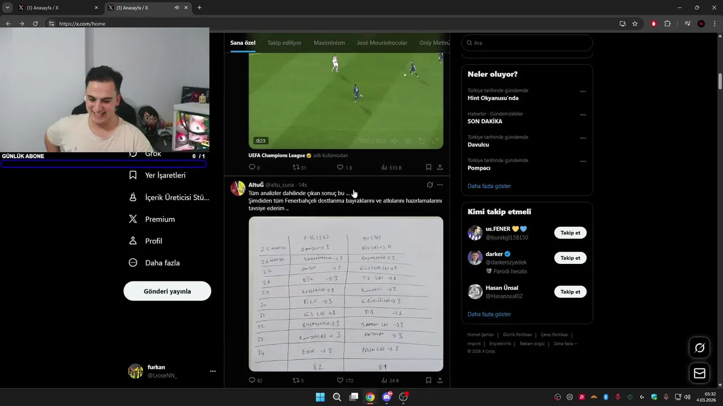Focus the Ara search field
723x406 pixels.
click(527, 43)
